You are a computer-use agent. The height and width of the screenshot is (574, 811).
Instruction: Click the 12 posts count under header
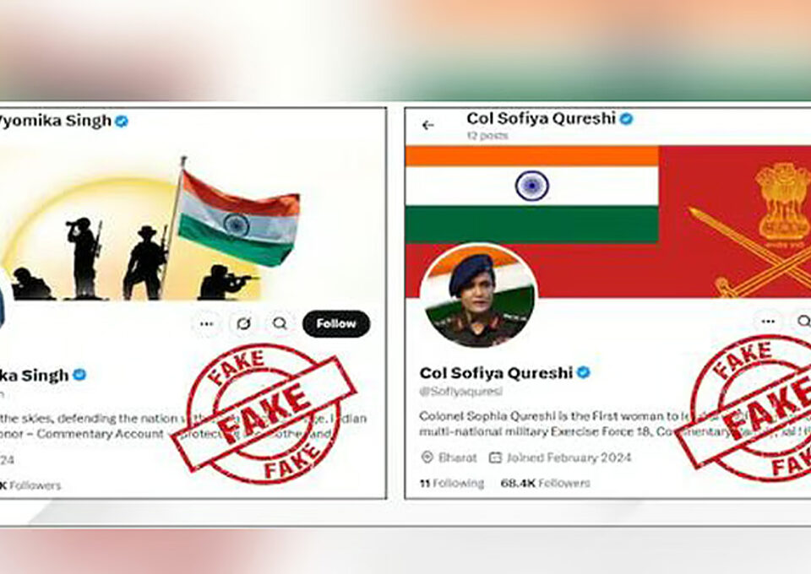(x=487, y=136)
